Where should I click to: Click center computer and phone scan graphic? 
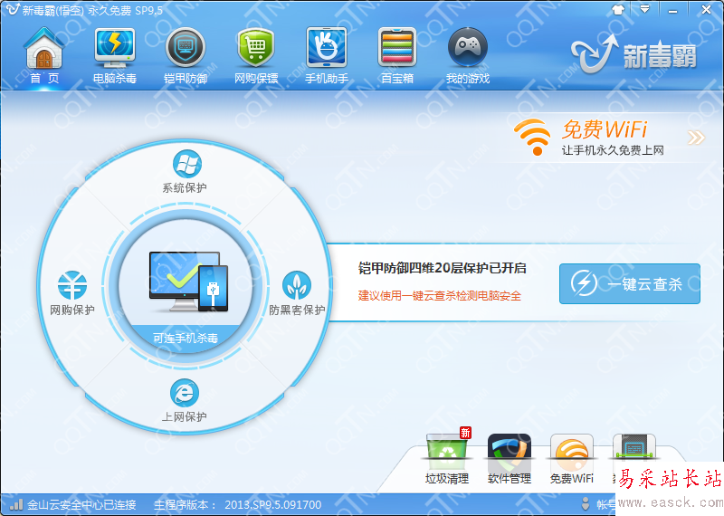coord(189,282)
